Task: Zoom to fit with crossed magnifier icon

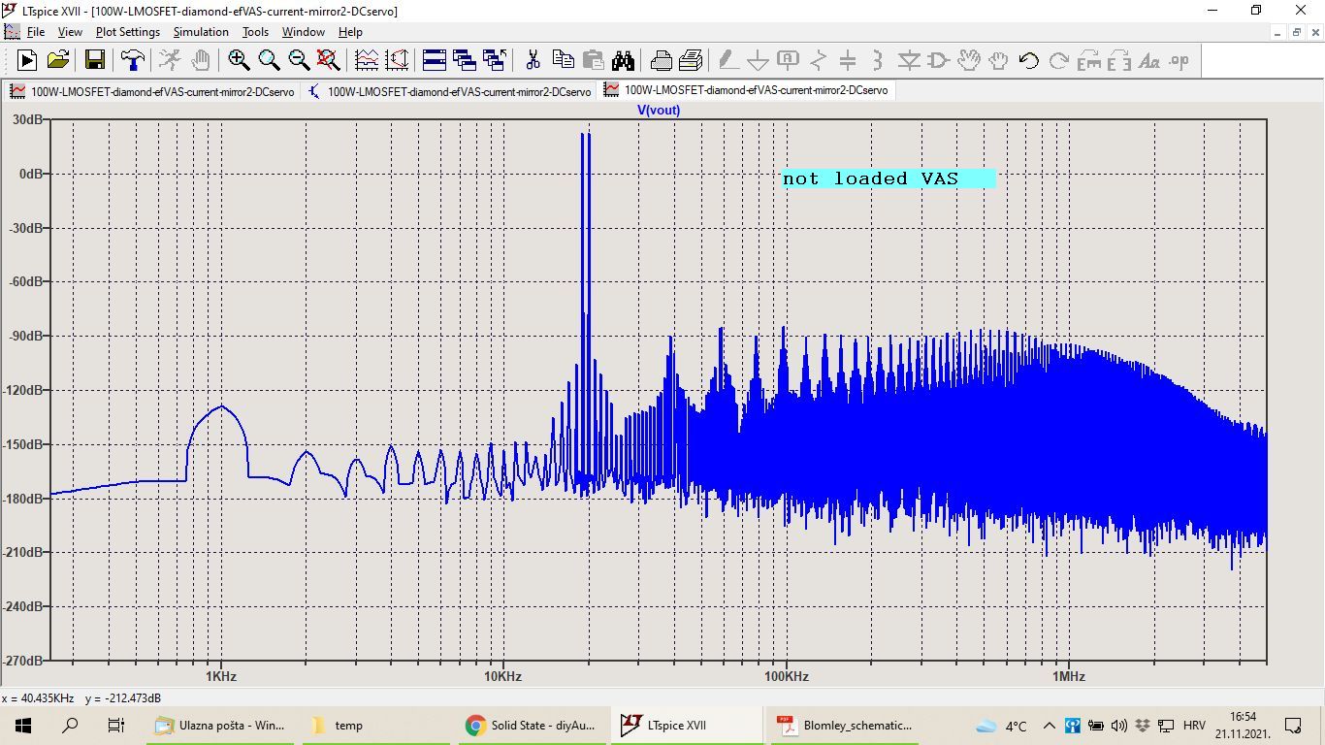Action: 329,60
